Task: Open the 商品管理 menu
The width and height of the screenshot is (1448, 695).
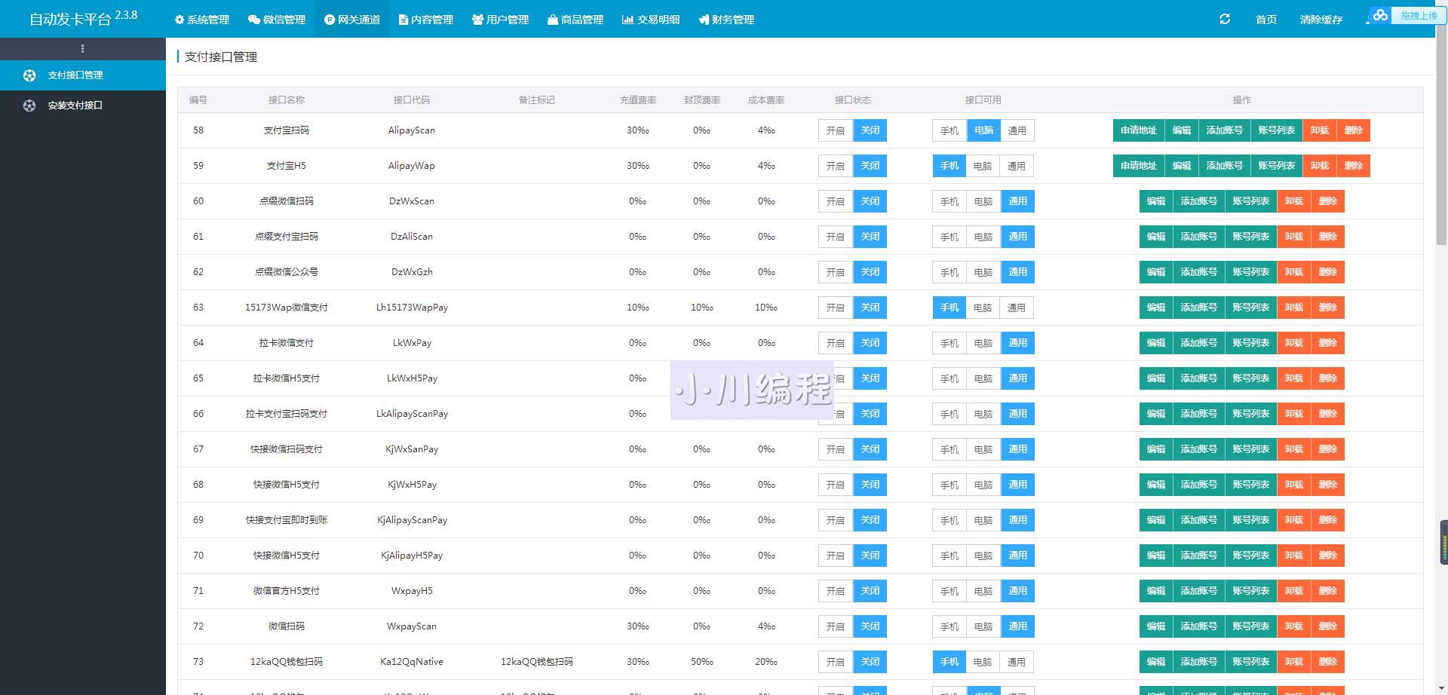Action: tap(575, 20)
